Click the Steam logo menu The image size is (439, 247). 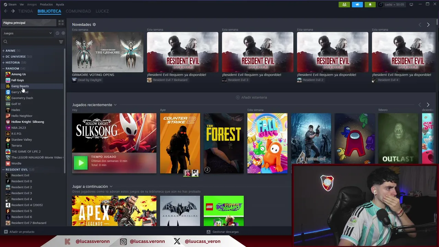pyautogui.click(x=10, y=4)
